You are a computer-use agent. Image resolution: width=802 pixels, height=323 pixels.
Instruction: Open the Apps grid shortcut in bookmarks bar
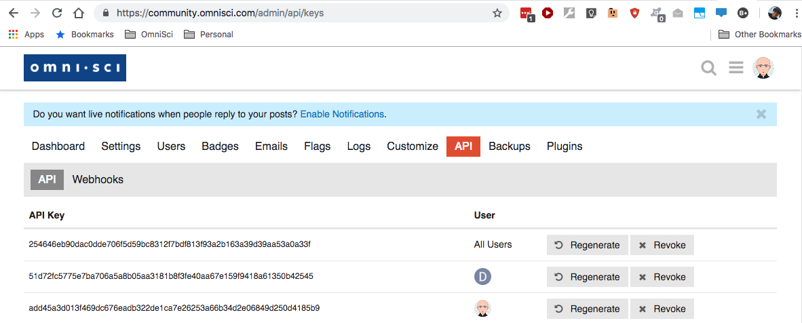point(26,35)
